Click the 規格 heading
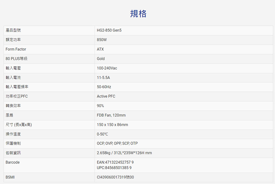Image resolution: width=275 pixels, height=184 pixels. pyautogui.click(x=138, y=13)
